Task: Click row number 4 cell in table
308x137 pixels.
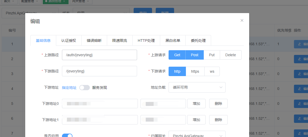Action: pos(12,89)
